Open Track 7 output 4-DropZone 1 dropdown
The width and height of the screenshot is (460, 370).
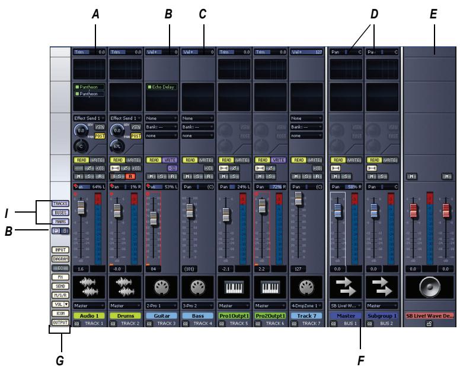tap(306, 306)
